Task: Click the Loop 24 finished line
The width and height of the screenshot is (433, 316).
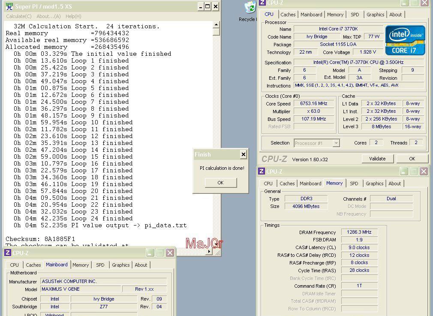Action: [x=73, y=219]
